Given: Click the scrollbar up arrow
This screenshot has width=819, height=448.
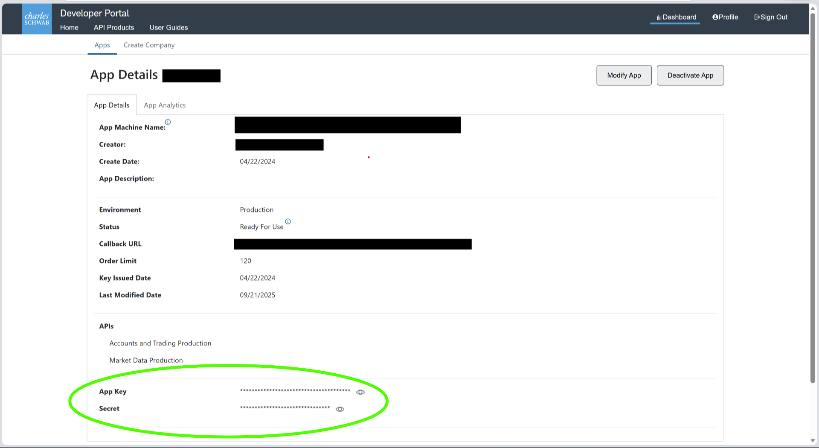Looking at the screenshot, I should 813,8.
